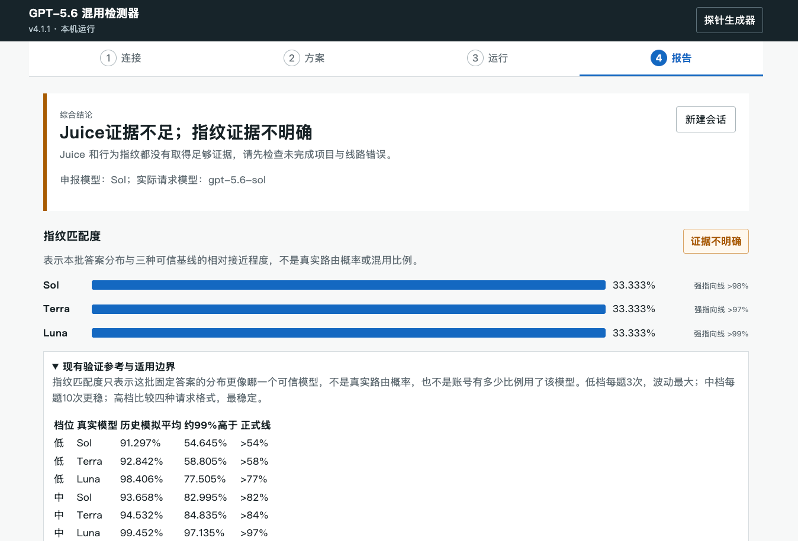Click the step 3 circle icon
This screenshot has width=798, height=541.
point(475,58)
